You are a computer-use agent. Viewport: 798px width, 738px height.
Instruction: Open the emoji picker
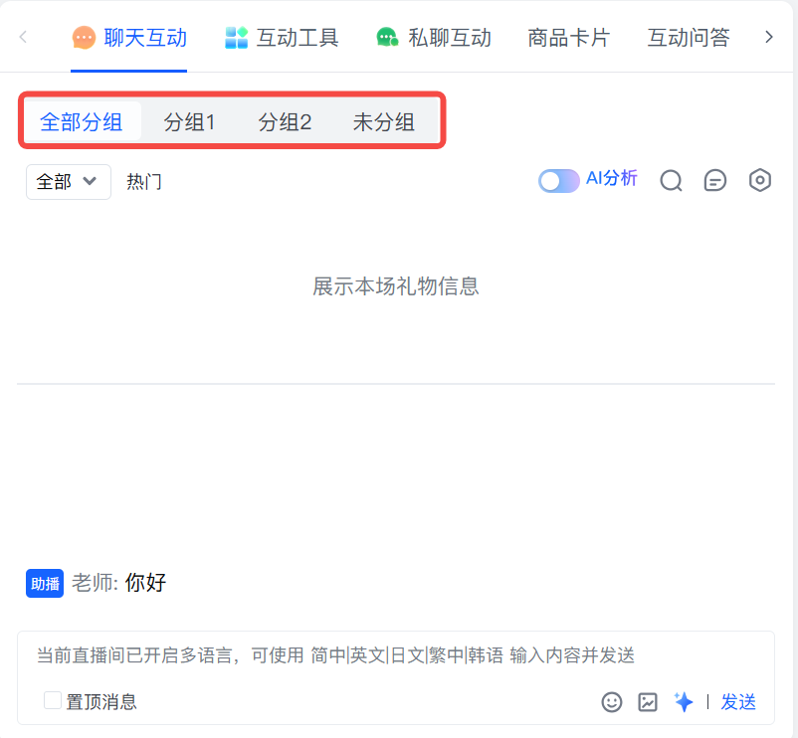tap(612, 702)
